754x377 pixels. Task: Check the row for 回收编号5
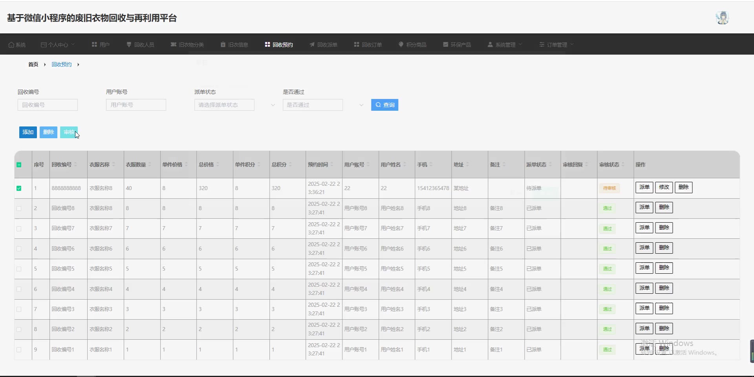coord(19,269)
